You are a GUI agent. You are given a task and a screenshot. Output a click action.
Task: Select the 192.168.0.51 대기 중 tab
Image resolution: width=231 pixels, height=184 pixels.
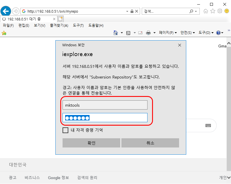tap(28, 19)
